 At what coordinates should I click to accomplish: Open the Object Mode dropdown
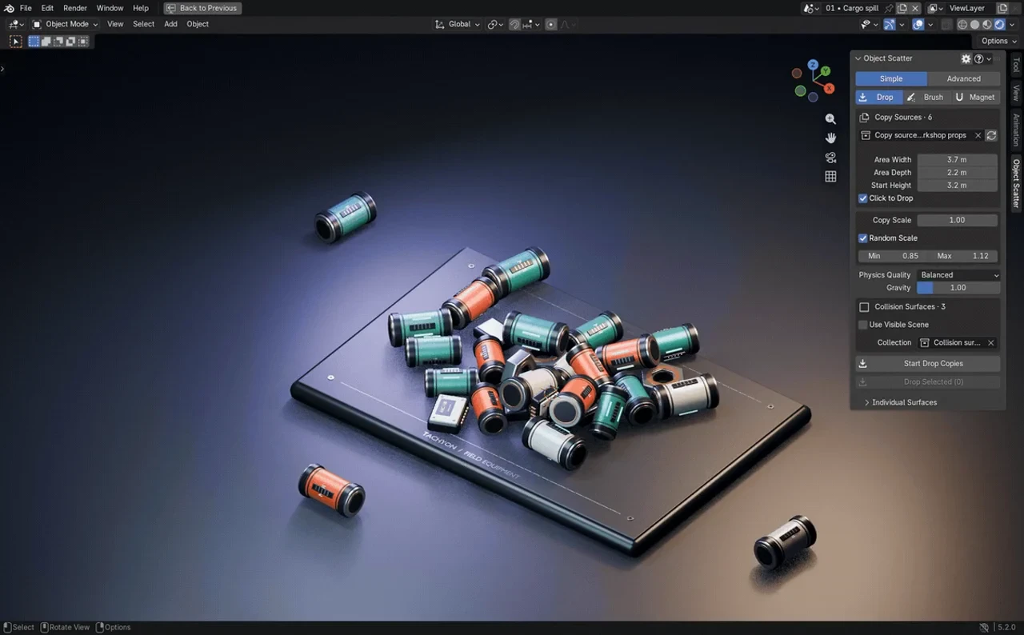click(65, 25)
